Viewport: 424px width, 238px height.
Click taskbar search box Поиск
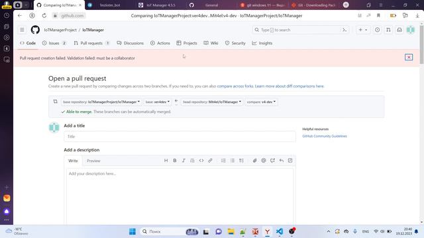tap(170, 231)
